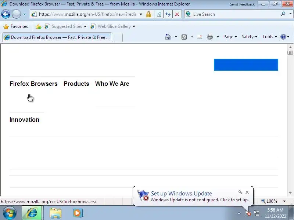
Task: Expand the Print options dropdown arrow
Action: [x=218, y=37]
